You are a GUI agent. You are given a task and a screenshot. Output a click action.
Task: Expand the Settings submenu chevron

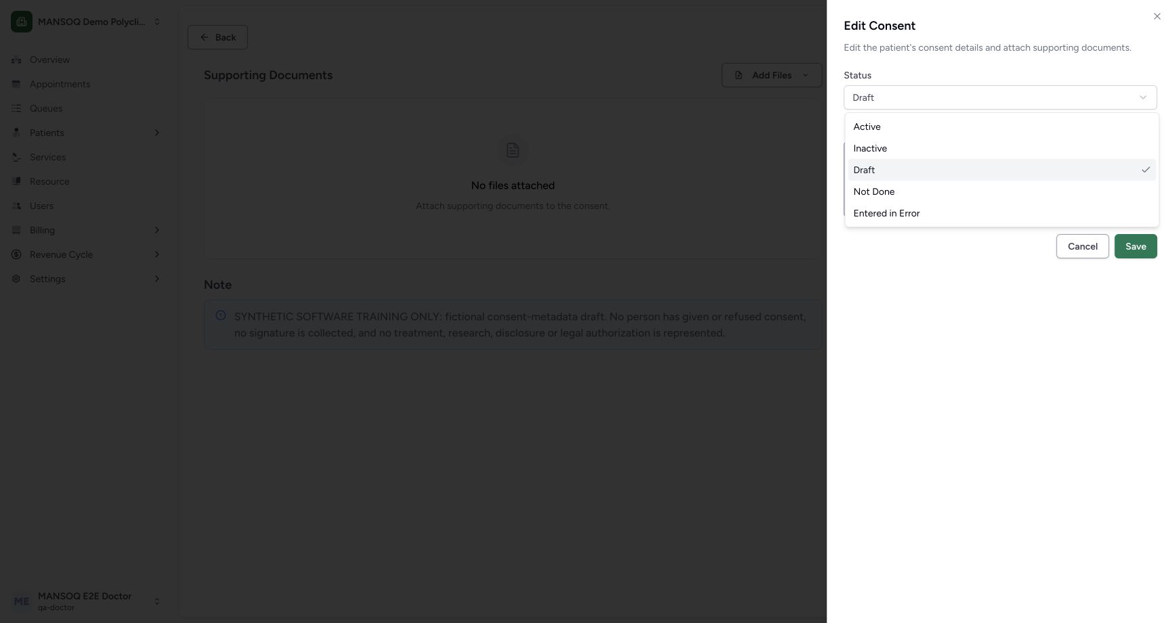[157, 279]
